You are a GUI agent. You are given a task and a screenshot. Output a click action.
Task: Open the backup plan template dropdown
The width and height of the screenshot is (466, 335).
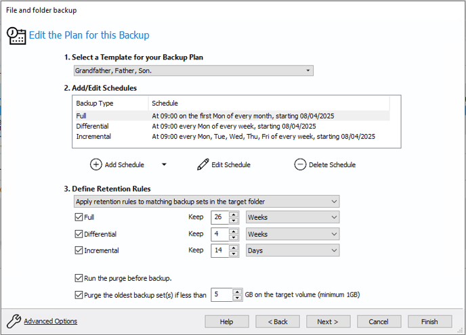tap(194, 70)
